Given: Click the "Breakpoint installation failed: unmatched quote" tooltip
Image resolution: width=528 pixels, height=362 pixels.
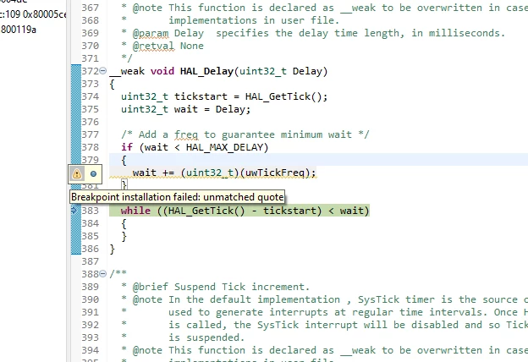Looking at the screenshot, I should (178, 197).
